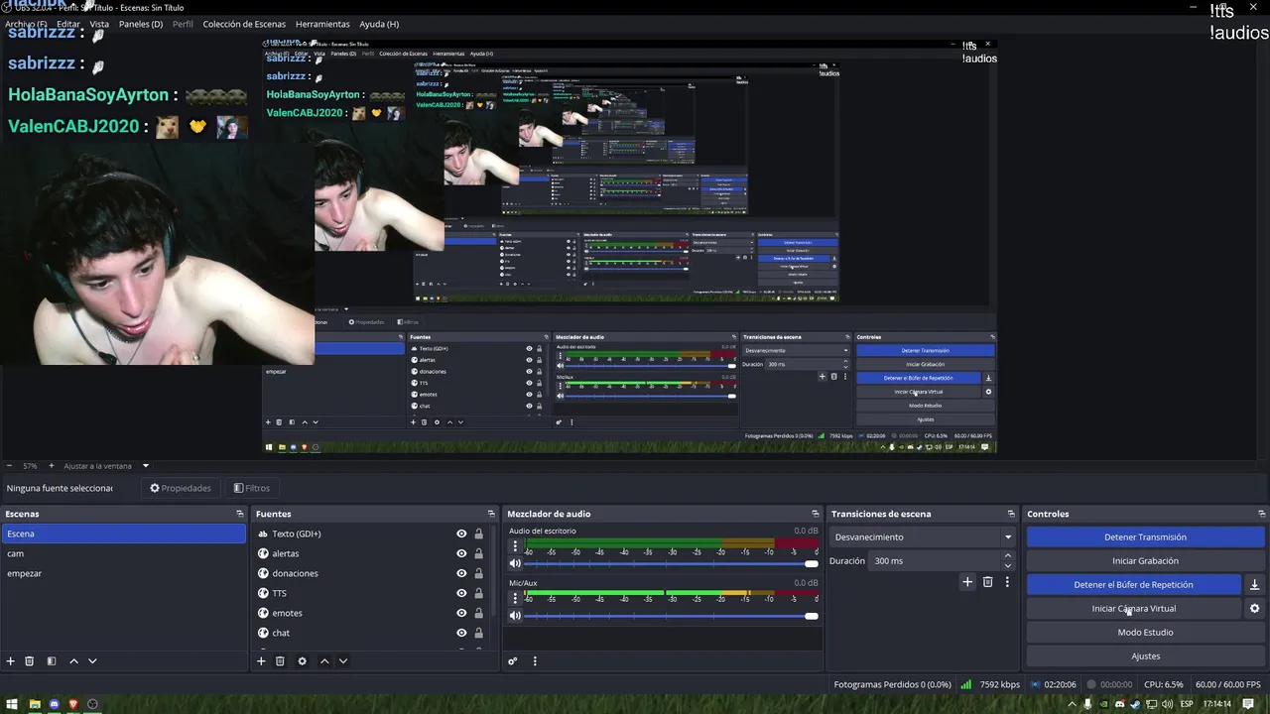Image resolution: width=1270 pixels, height=714 pixels.
Task: Undock the Transiciones de escena panel
Action: pos(1011,514)
